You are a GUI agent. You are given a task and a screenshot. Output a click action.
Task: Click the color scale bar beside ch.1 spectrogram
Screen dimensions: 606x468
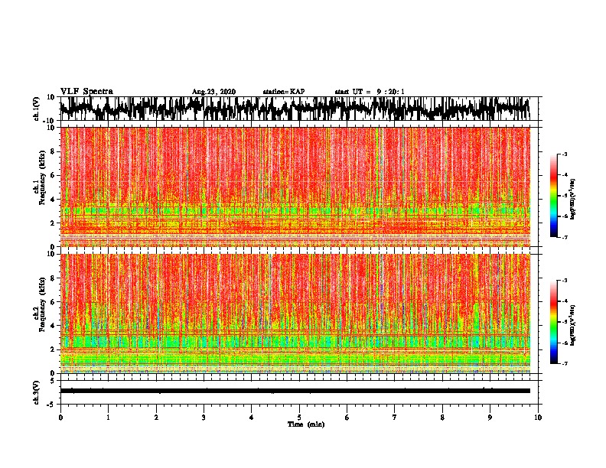(554, 196)
